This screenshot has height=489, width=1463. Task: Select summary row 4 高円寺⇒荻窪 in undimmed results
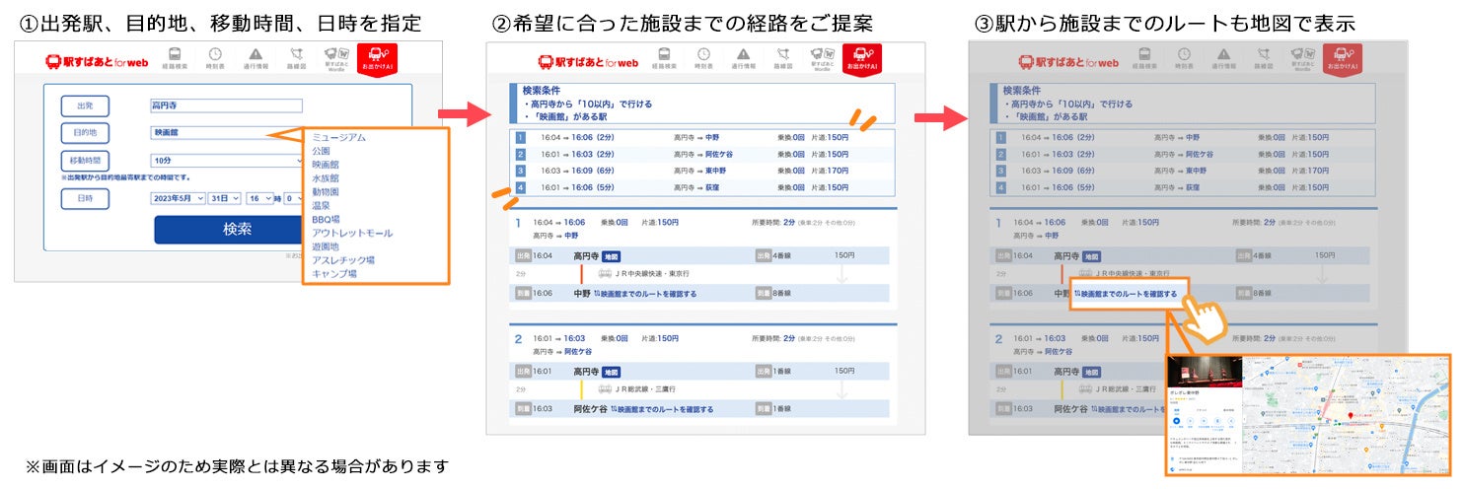click(703, 187)
